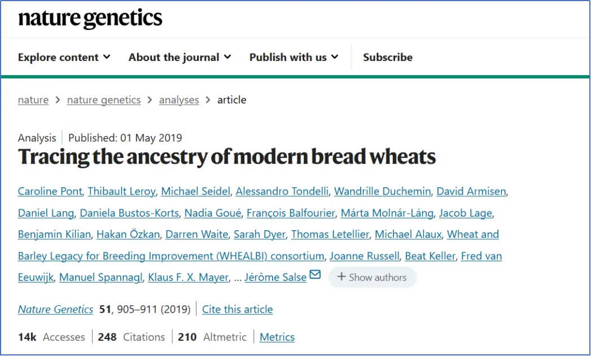
Task: Click the email envelope icon beside Jérôme Salse
Action: (x=315, y=275)
